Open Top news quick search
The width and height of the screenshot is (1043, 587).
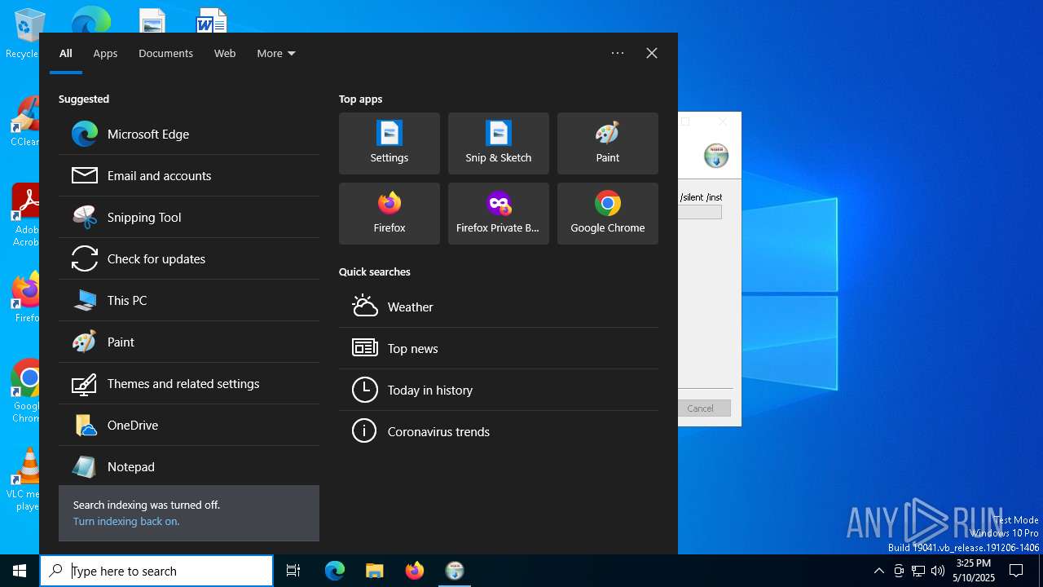pyautogui.click(x=499, y=348)
